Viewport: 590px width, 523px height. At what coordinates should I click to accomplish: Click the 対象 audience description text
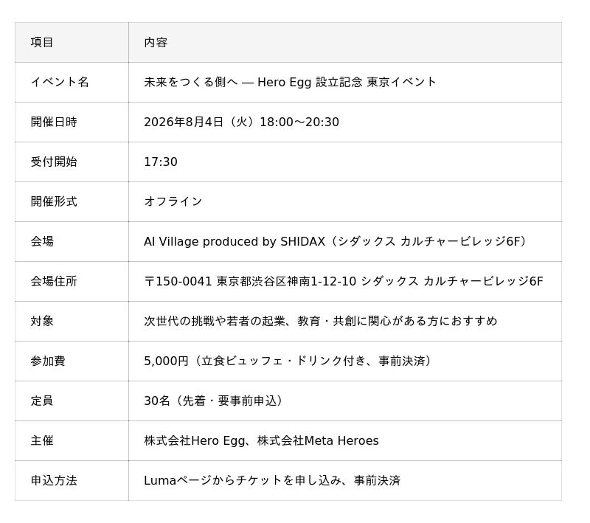(321, 322)
